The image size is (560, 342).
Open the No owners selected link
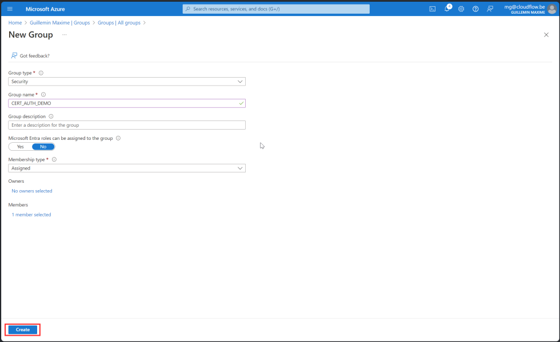32,191
